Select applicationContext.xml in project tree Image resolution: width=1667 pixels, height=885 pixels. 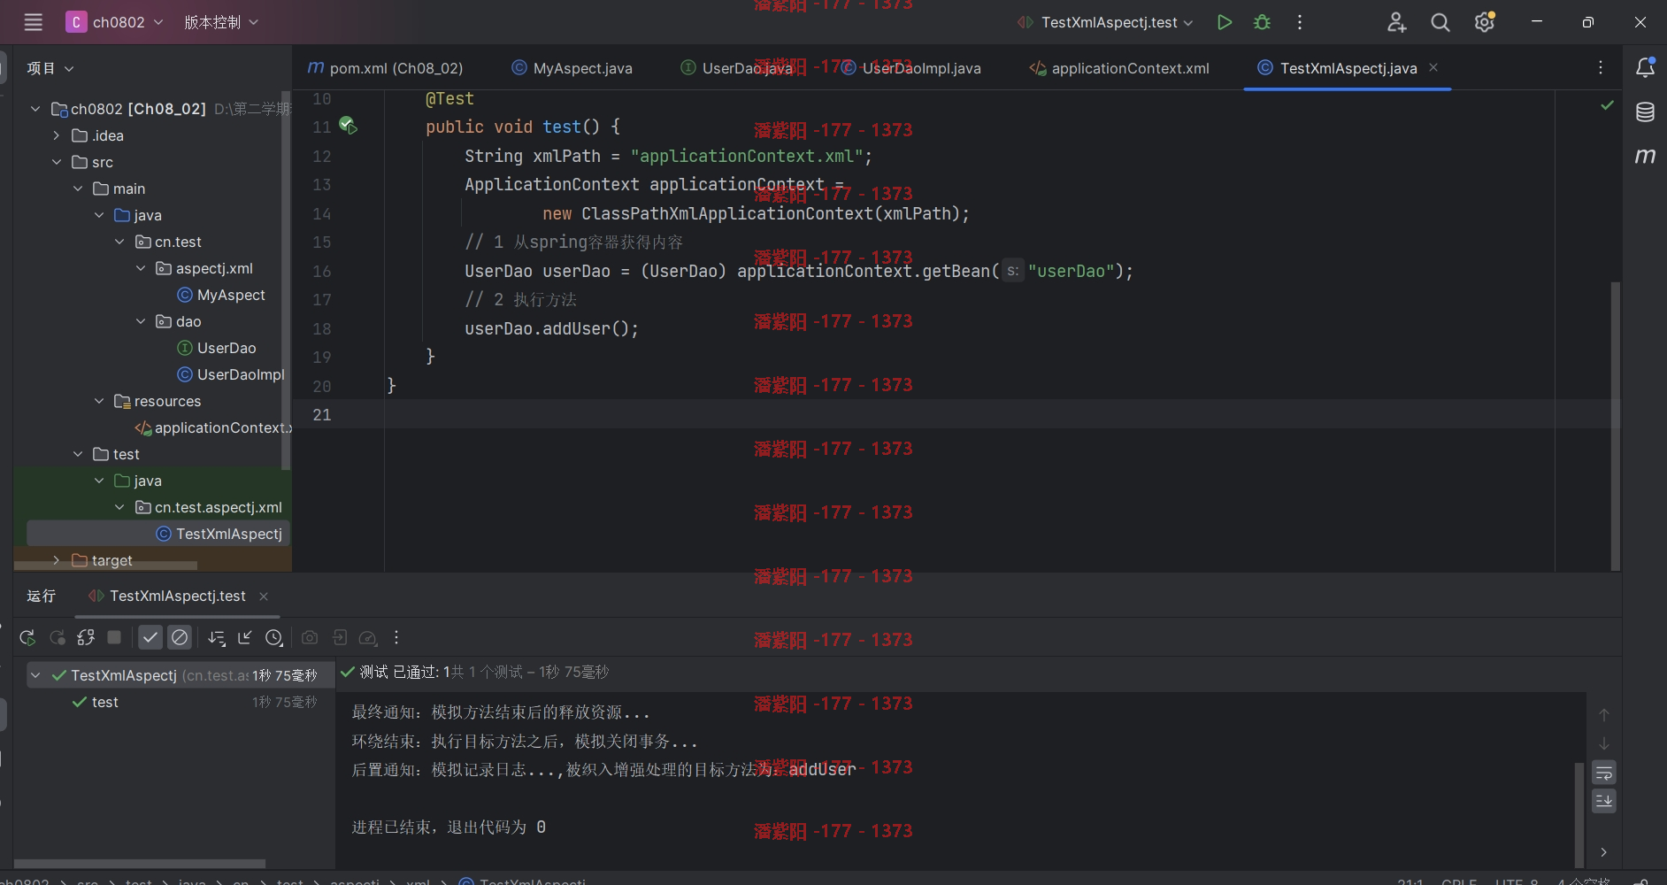(x=212, y=427)
